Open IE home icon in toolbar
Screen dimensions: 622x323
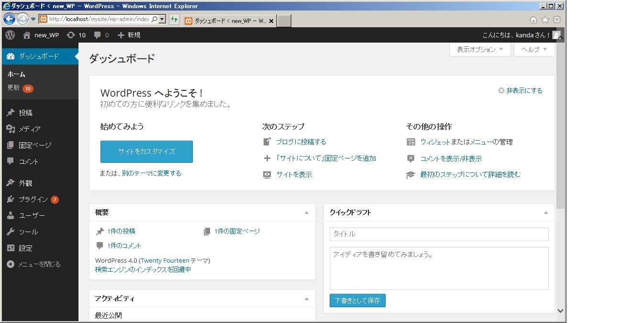tap(533, 20)
